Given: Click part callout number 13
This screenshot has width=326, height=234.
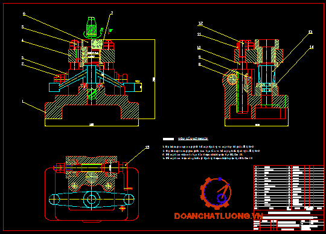Looking at the screenshot, I should pos(310,32).
